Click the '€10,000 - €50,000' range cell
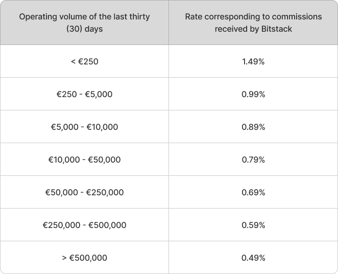338x274 pixels. pyautogui.click(x=85, y=159)
